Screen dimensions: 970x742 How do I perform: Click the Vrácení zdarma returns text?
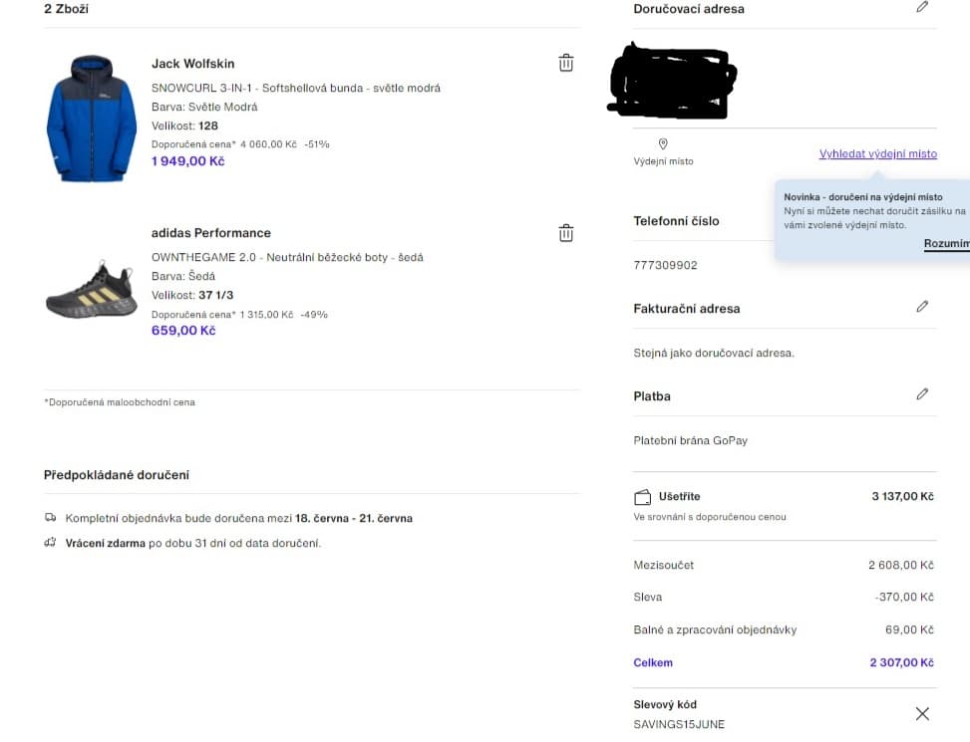(193, 543)
